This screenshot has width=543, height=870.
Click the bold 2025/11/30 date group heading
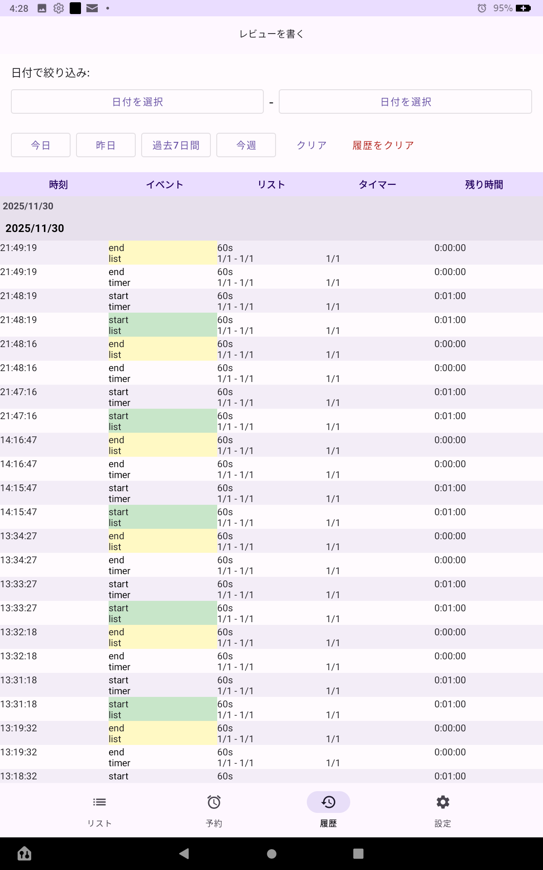tap(35, 228)
